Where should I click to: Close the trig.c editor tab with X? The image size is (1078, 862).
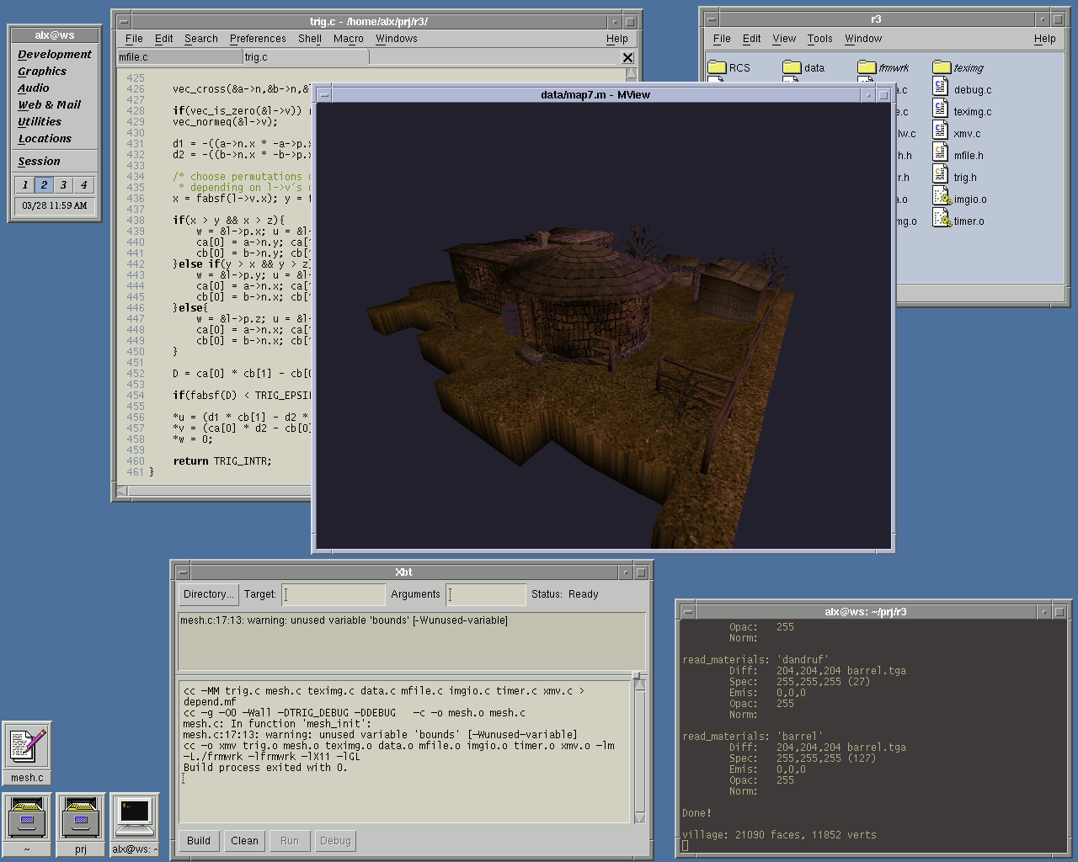[627, 57]
